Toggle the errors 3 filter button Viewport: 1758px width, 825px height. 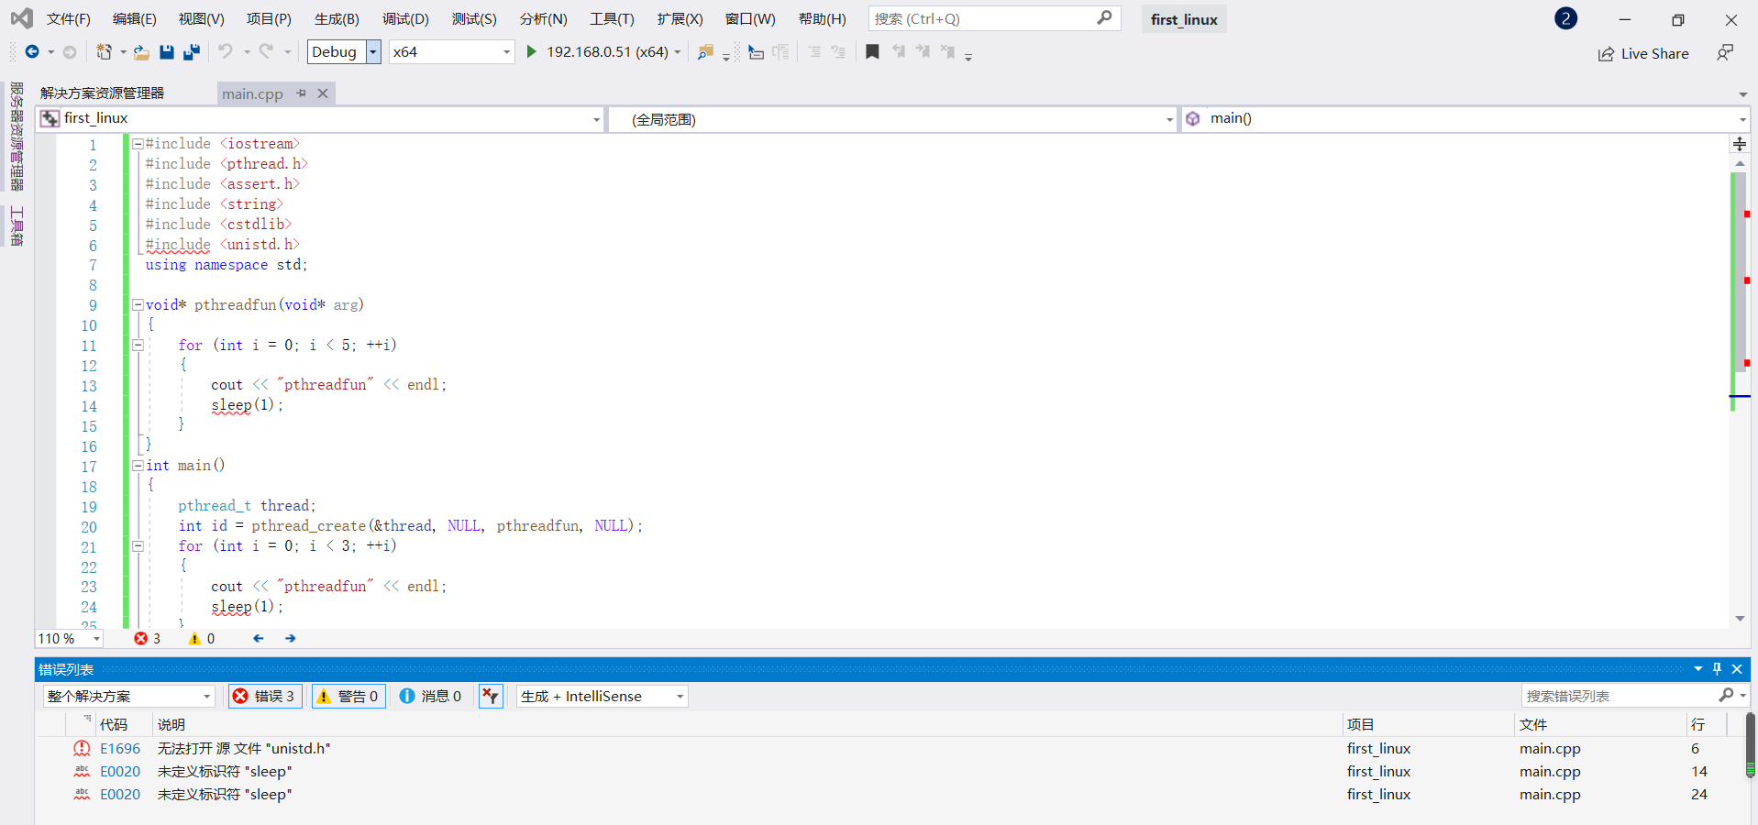[x=265, y=697]
